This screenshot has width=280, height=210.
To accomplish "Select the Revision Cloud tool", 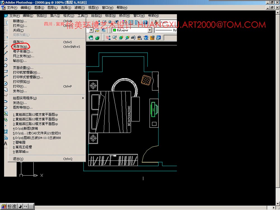I will tap(6, 89).
